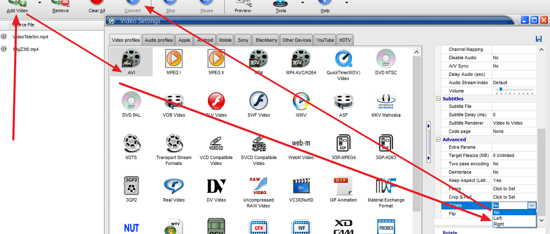Open the Help toolbar item
The width and height of the screenshot is (550, 234).
[325, 6]
